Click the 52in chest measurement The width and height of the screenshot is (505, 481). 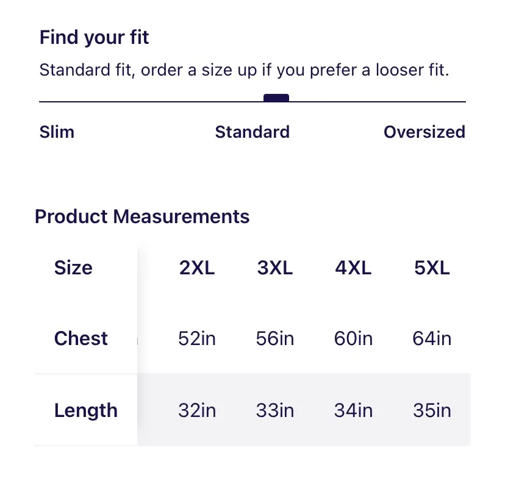point(197,338)
